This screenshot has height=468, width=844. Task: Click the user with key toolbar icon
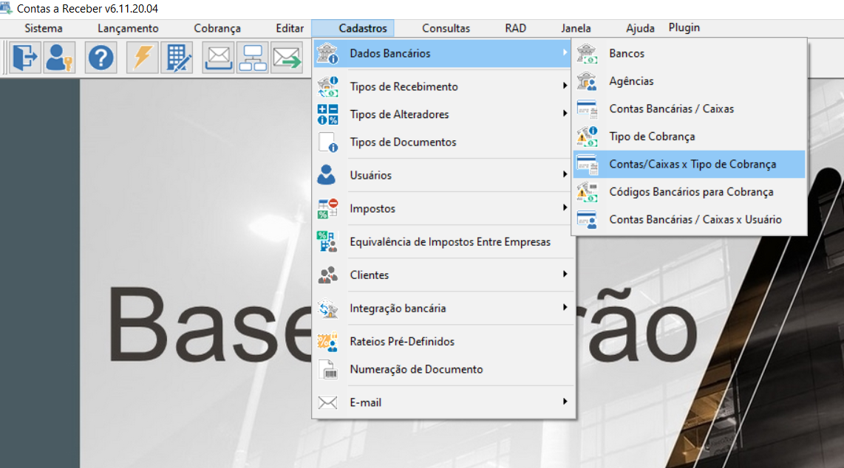click(58, 58)
